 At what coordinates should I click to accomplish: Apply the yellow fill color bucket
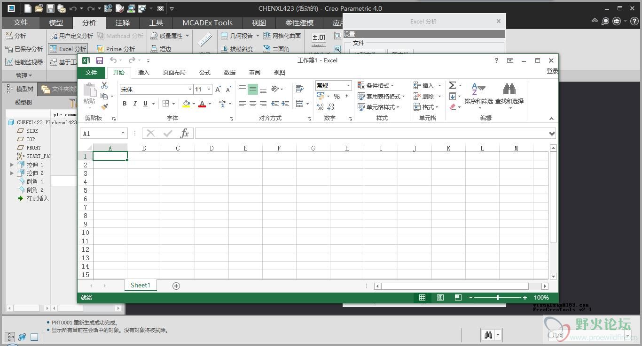[186, 104]
